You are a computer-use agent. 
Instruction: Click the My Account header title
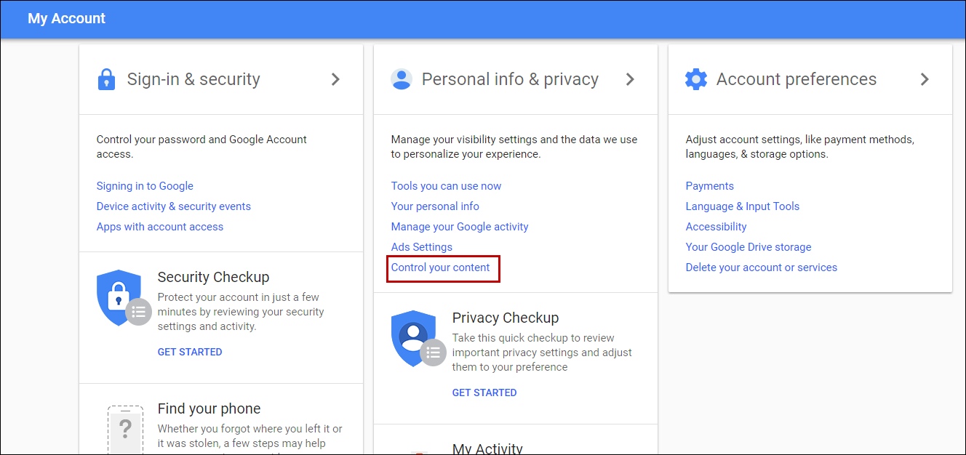66,18
